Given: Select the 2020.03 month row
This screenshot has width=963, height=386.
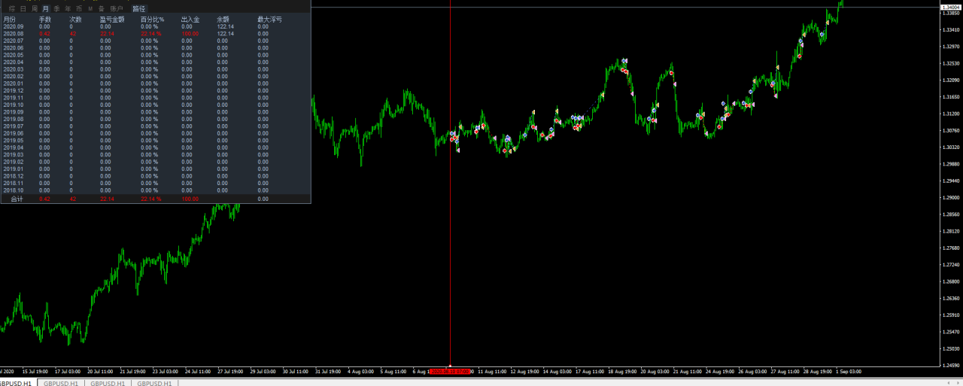Looking at the screenshot, I should 155,69.
